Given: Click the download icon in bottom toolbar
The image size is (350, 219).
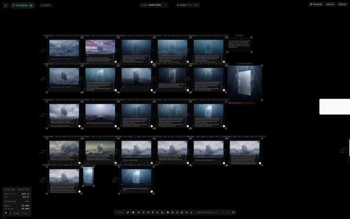Looking at the screenshot, I should coord(192,213).
